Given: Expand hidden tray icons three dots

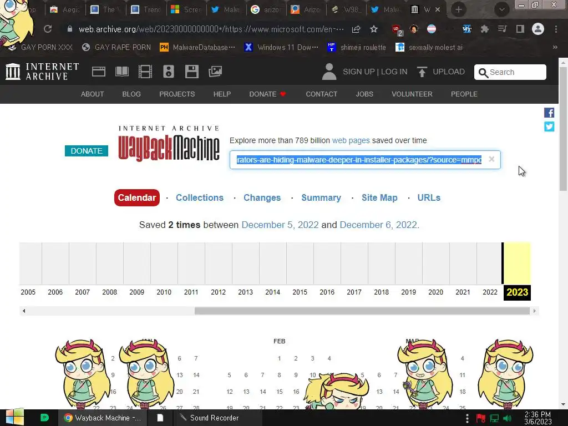Looking at the screenshot, I should coord(467,418).
